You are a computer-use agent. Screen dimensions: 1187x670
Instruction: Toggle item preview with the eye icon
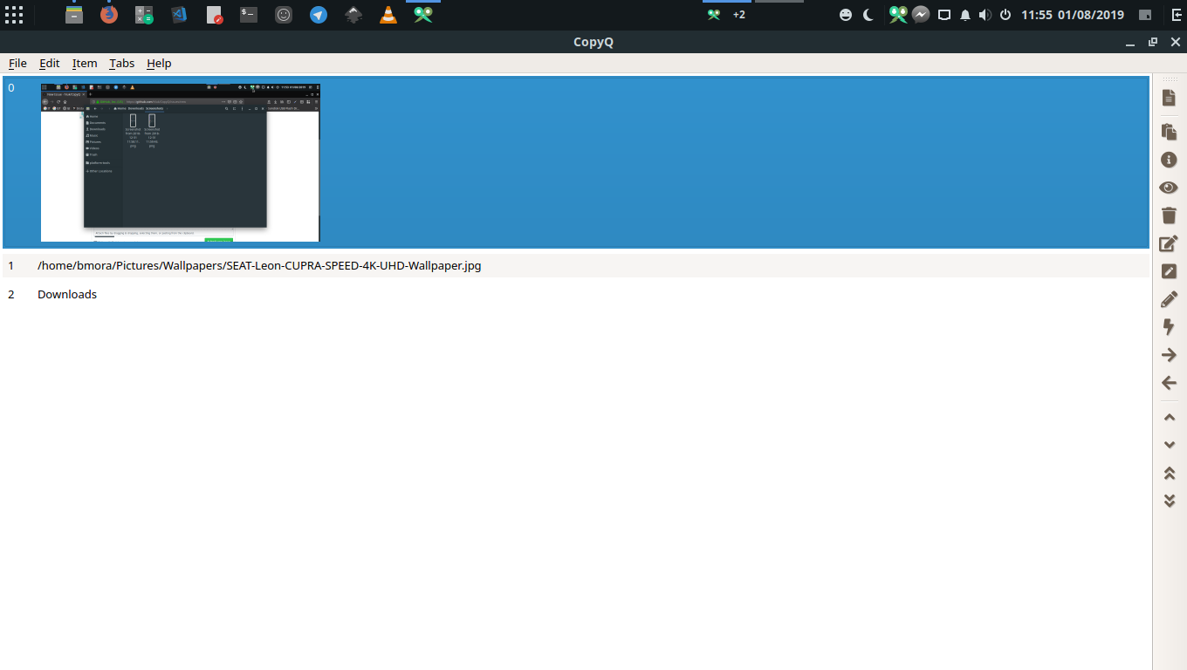pyautogui.click(x=1169, y=188)
